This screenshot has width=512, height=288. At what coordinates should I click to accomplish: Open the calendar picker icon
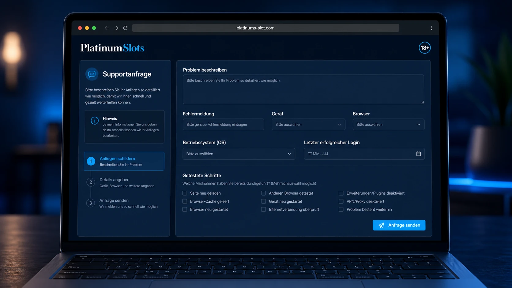point(418,154)
